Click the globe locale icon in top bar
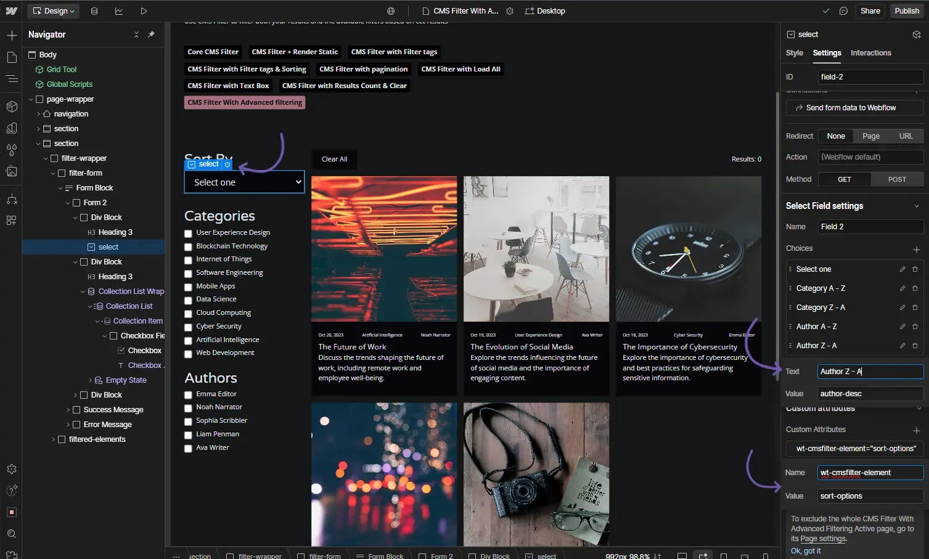The image size is (929, 559). [391, 11]
